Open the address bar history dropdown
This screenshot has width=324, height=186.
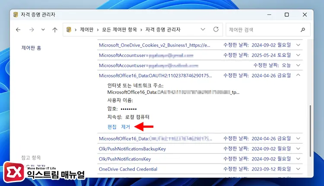point(203,29)
